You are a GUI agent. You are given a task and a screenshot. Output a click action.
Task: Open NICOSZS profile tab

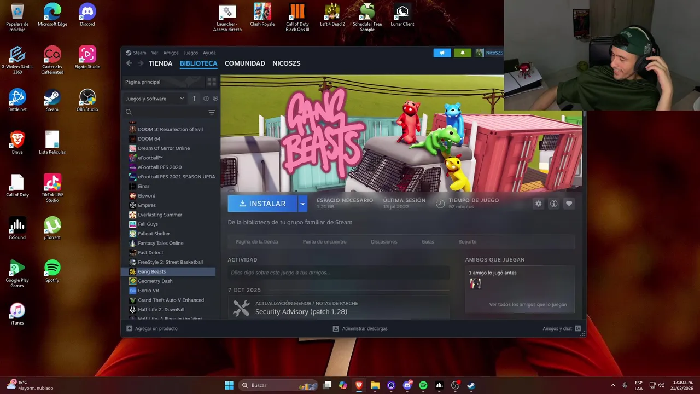click(287, 63)
